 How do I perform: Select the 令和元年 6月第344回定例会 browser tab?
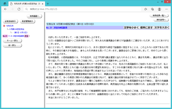click(27, 4)
